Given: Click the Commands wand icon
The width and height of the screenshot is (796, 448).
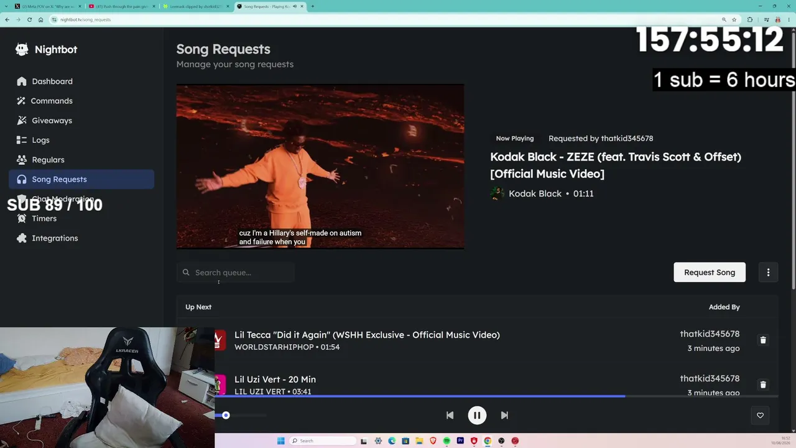Looking at the screenshot, I should point(22,101).
